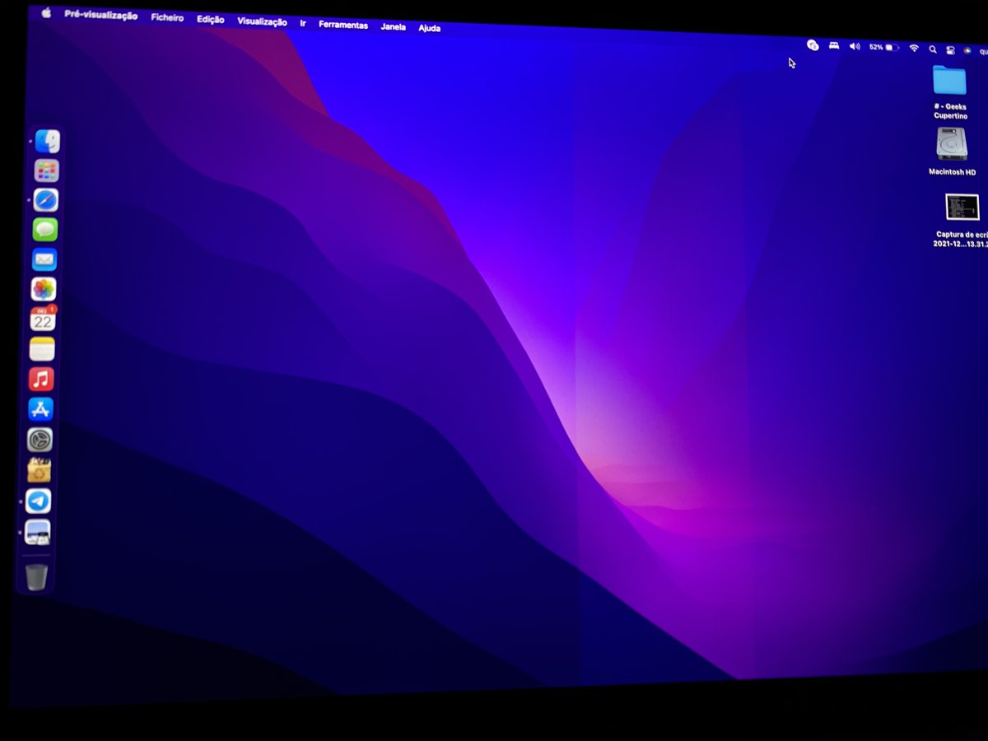Image resolution: width=988 pixels, height=741 pixels.
Task: Open Apple Music in the Dock
Action: (x=42, y=379)
